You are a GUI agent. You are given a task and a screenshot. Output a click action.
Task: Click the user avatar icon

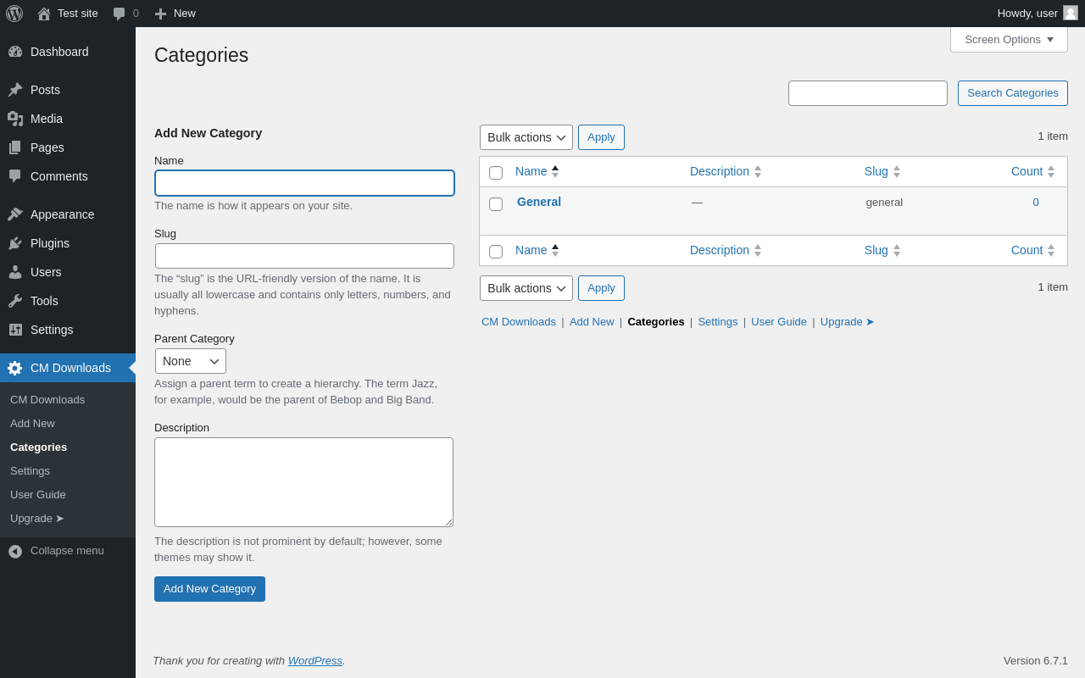(1071, 13)
